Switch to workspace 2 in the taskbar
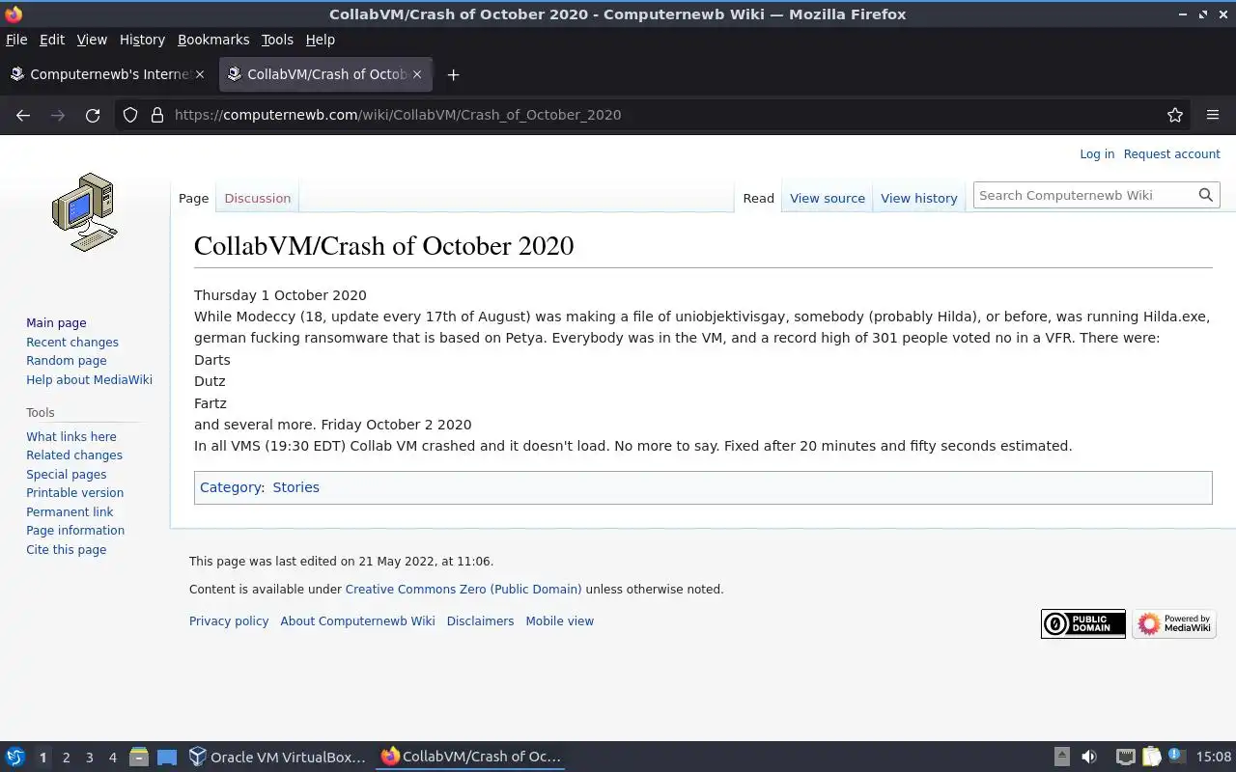The height and width of the screenshot is (772, 1236). click(x=66, y=758)
